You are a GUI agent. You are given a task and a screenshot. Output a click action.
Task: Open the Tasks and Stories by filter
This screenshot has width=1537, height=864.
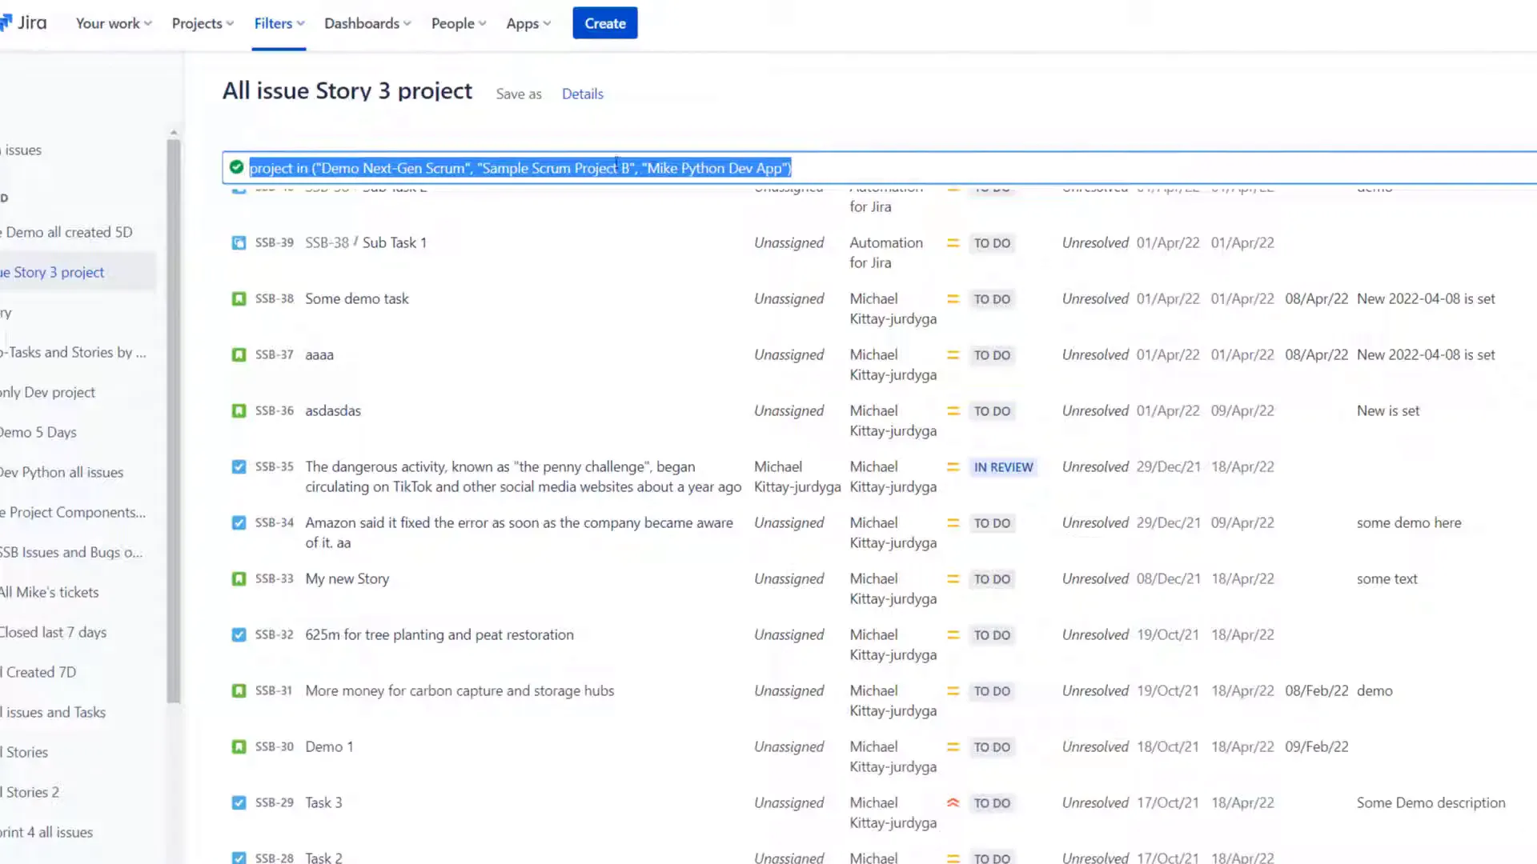[74, 352]
